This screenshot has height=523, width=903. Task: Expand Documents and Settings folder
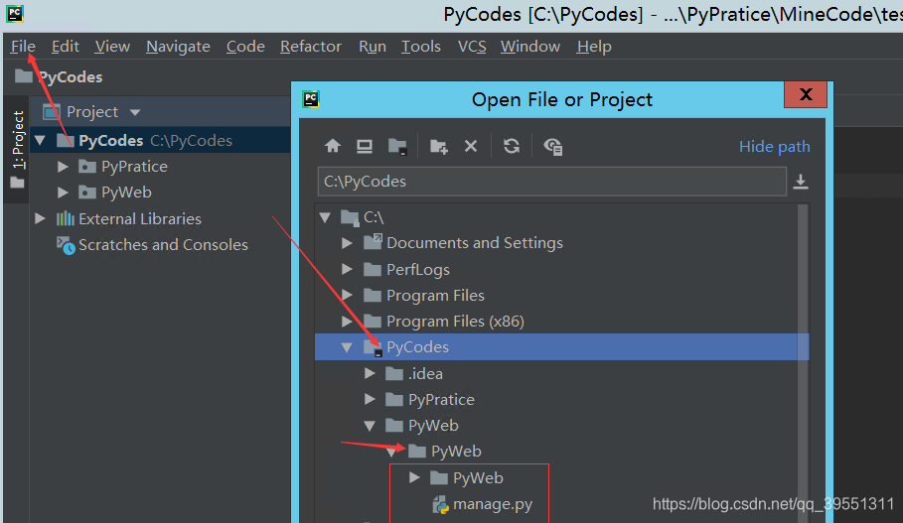click(x=347, y=243)
